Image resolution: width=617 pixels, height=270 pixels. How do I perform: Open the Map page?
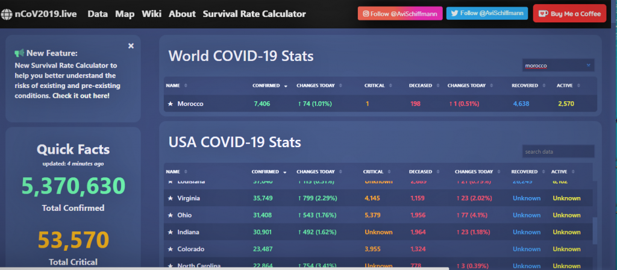pyautogui.click(x=125, y=14)
